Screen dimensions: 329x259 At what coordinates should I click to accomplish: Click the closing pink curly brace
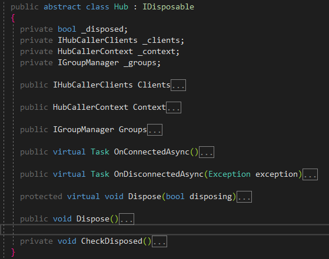[x=13, y=253]
